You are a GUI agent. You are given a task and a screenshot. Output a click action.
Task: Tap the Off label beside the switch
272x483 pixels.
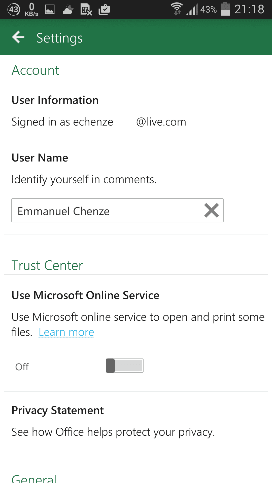[22, 367]
